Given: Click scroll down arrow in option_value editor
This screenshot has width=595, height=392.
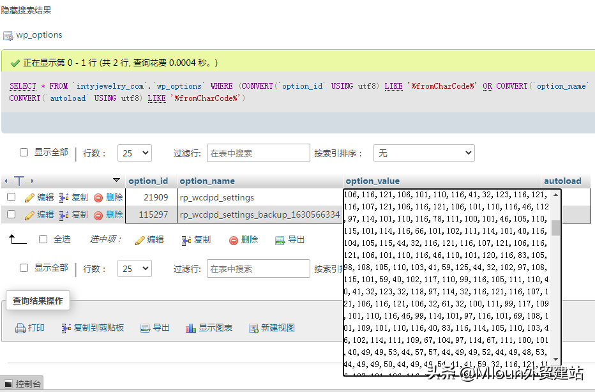Looking at the screenshot, I should 555,359.
